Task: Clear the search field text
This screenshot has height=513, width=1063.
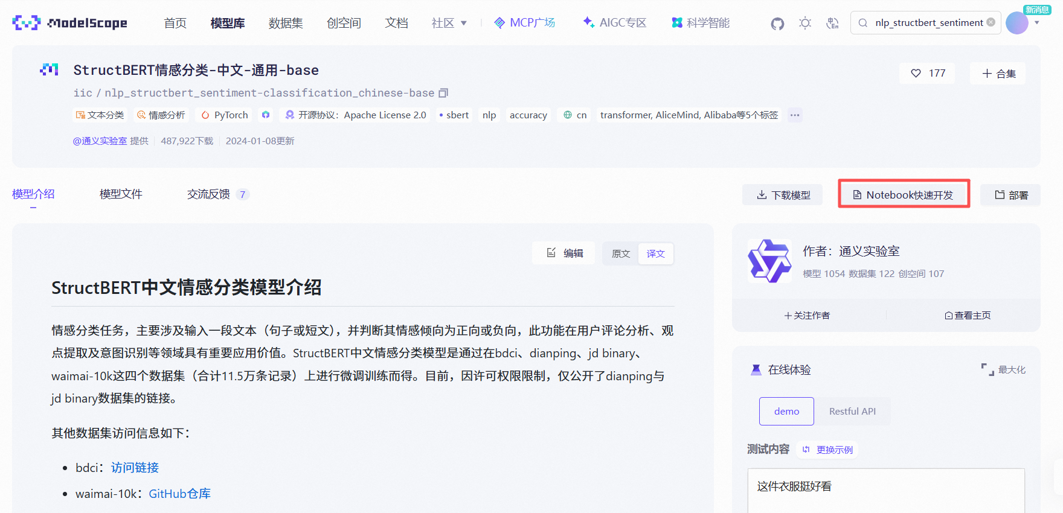Action: pyautogui.click(x=991, y=22)
